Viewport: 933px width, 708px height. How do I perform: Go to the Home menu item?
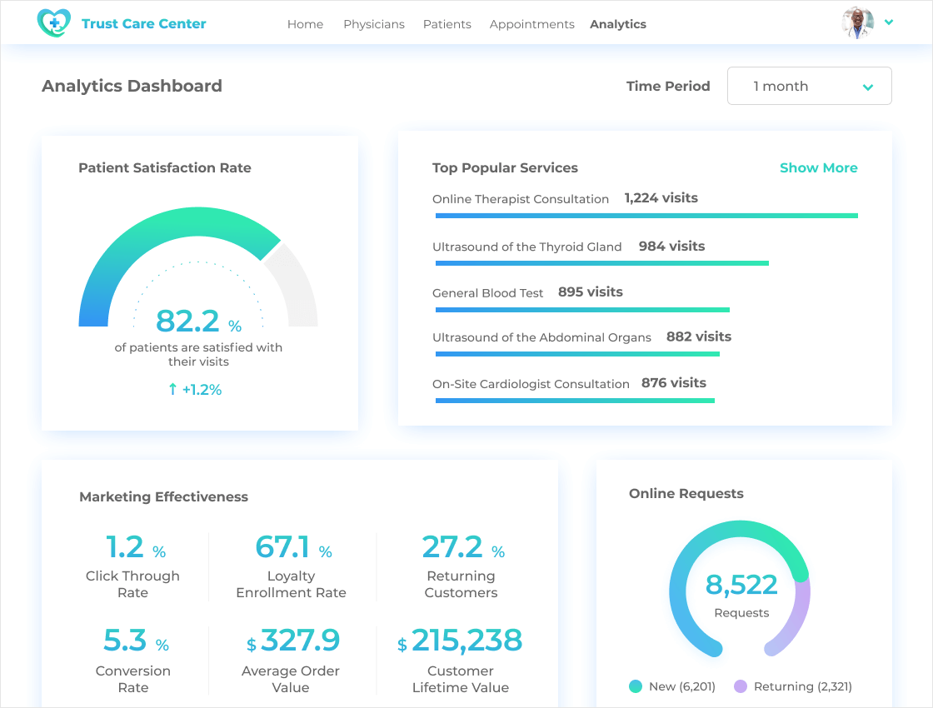(305, 24)
